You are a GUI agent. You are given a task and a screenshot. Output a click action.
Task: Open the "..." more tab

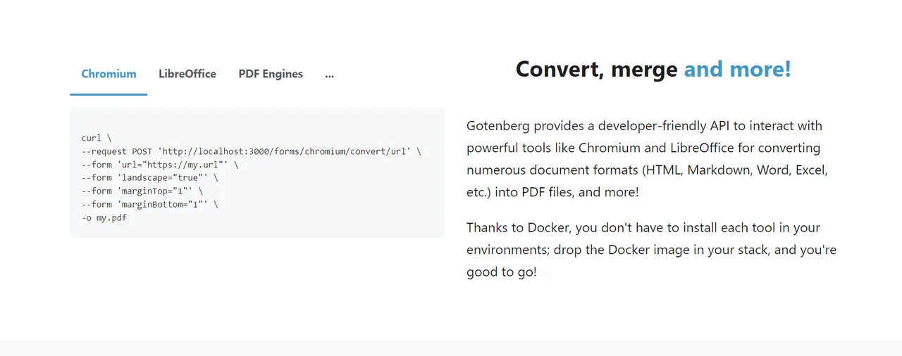tap(329, 74)
